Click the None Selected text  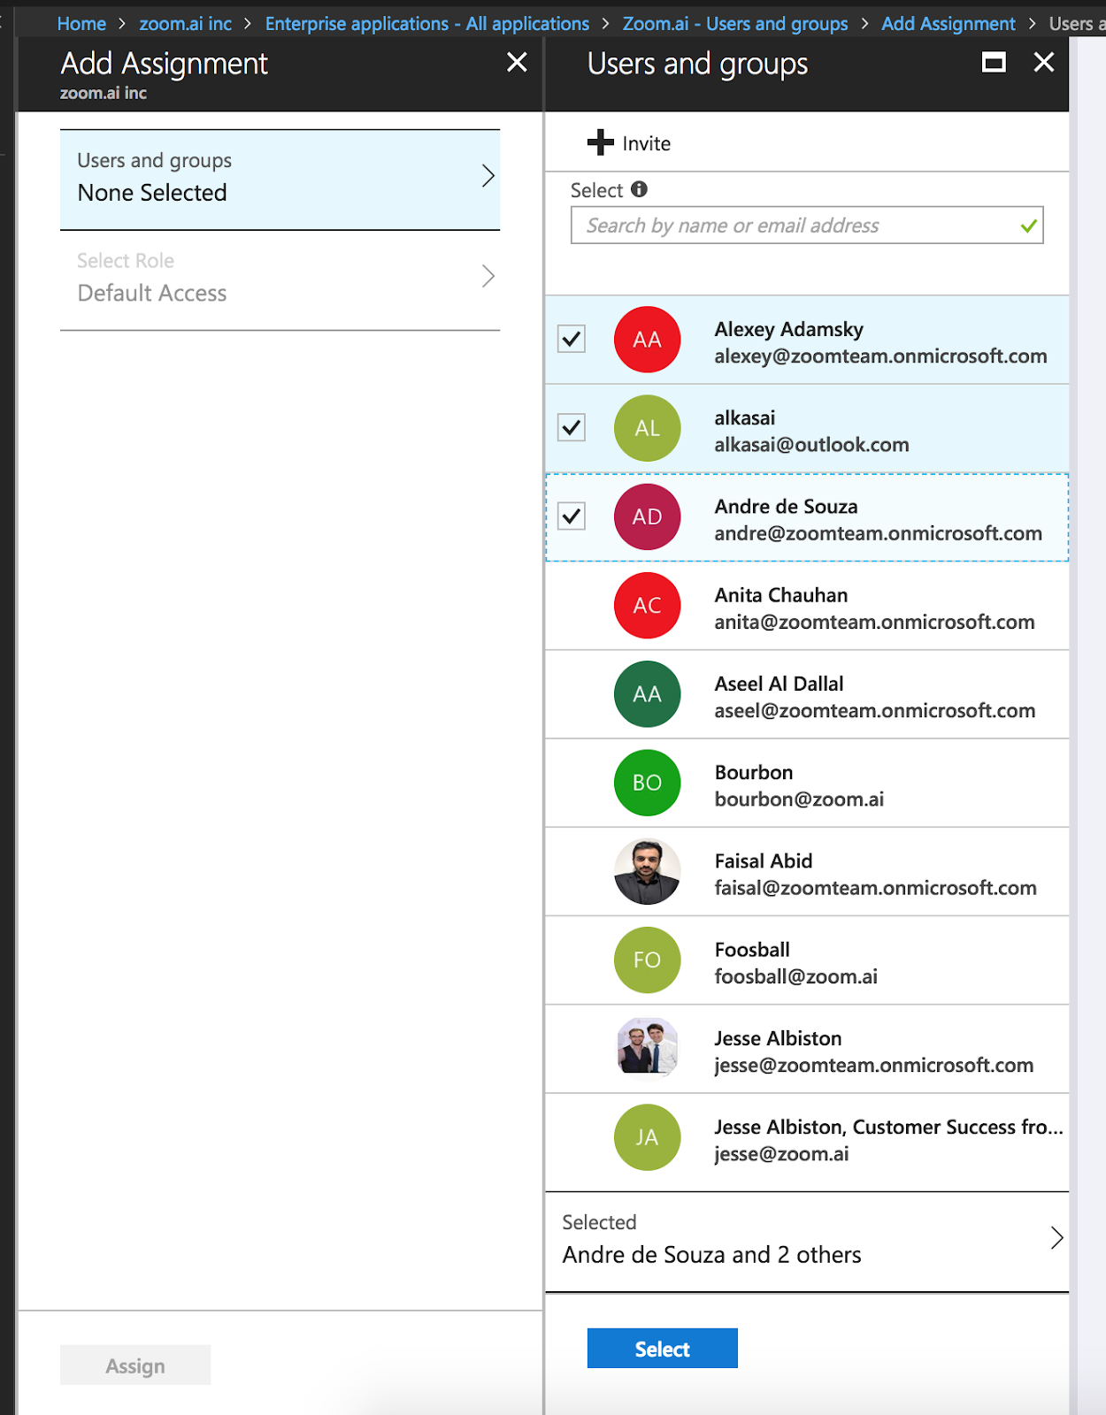click(x=152, y=193)
